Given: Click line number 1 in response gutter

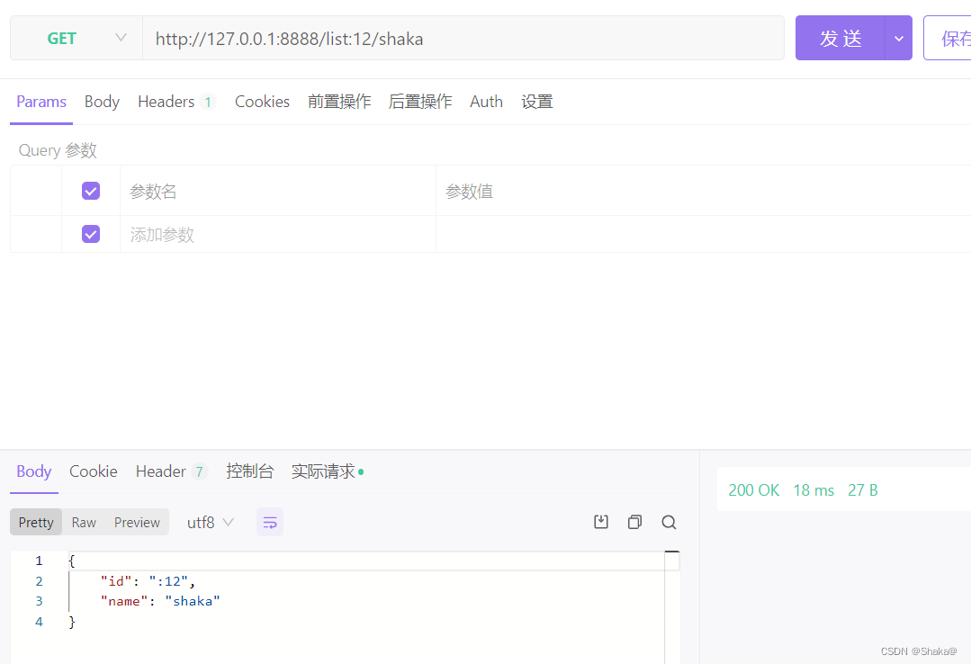Looking at the screenshot, I should pos(39,561).
